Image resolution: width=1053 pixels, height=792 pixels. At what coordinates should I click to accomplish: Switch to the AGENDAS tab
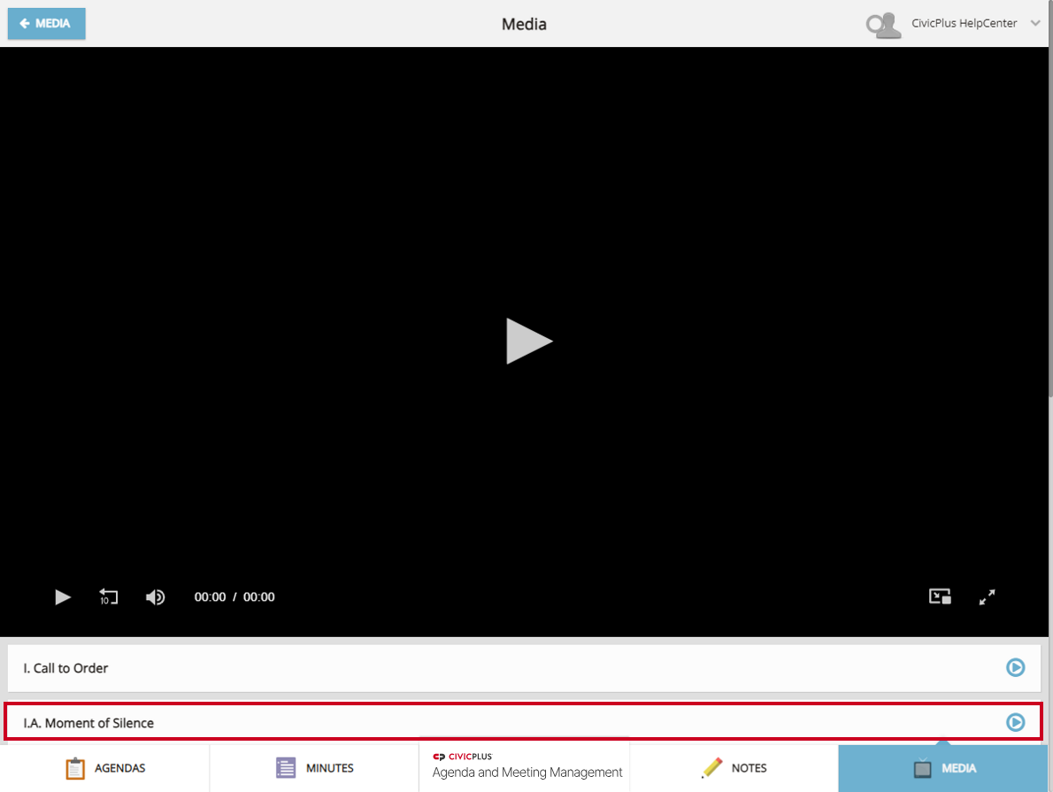104,768
